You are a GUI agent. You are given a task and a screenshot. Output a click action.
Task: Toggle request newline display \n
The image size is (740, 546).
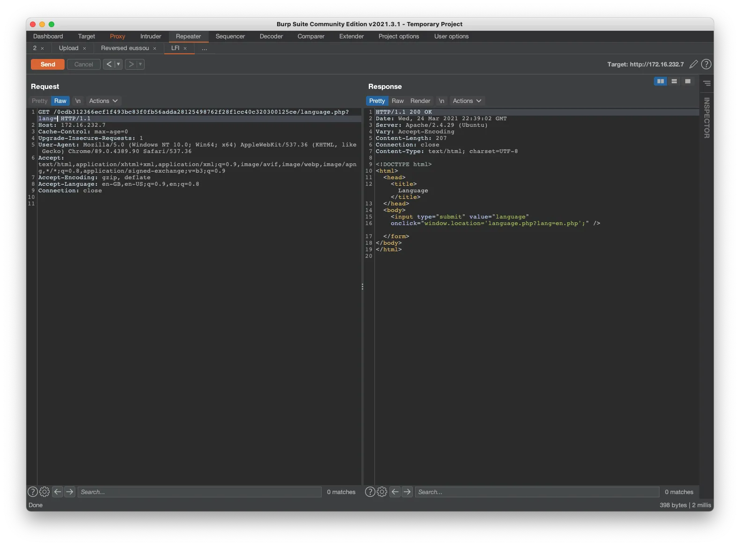(x=78, y=101)
